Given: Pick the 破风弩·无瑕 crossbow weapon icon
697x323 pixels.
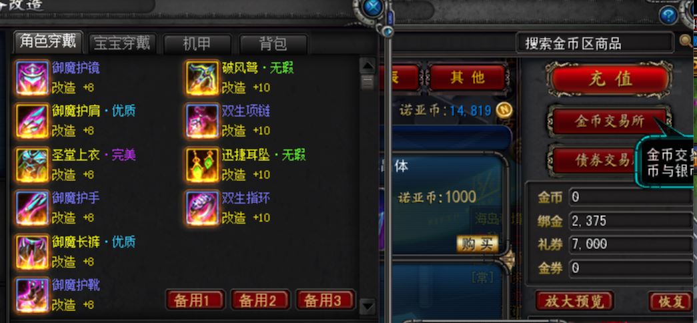Looking at the screenshot, I should point(202,78).
